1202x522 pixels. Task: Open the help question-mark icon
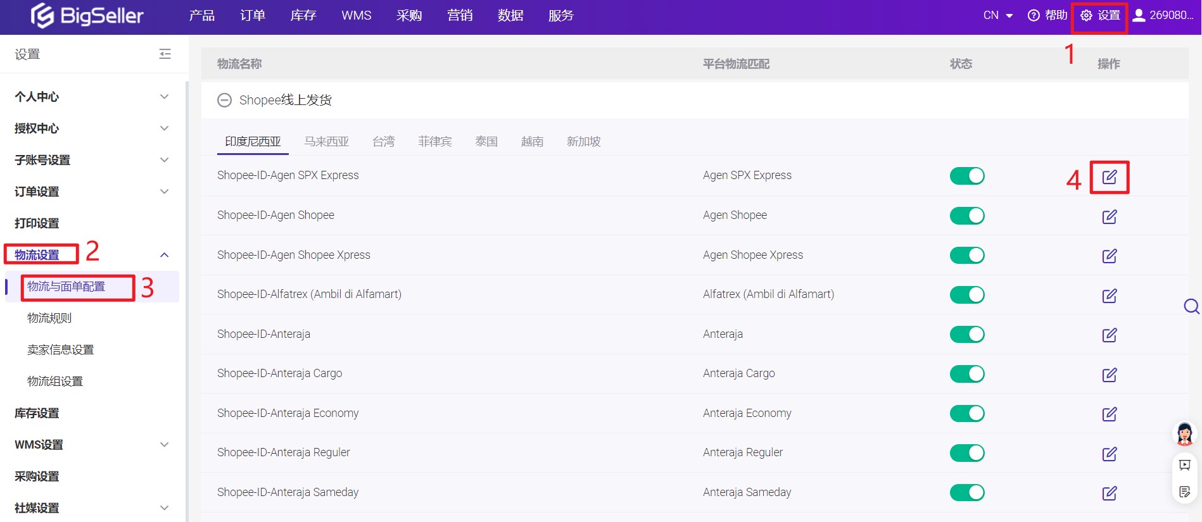point(1034,15)
